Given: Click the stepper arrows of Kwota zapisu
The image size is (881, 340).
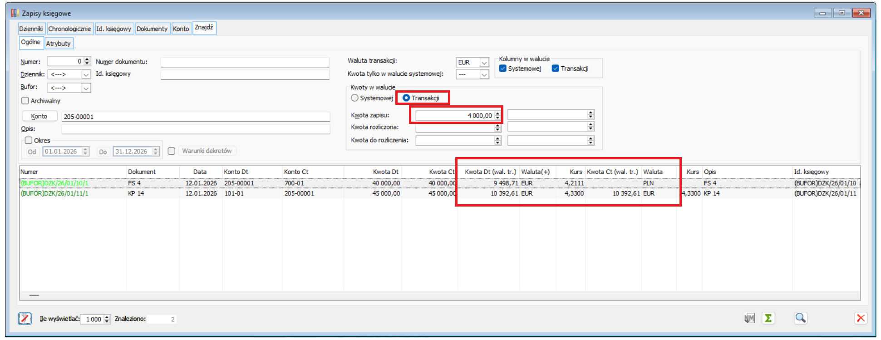Looking at the screenshot, I should click(497, 116).
